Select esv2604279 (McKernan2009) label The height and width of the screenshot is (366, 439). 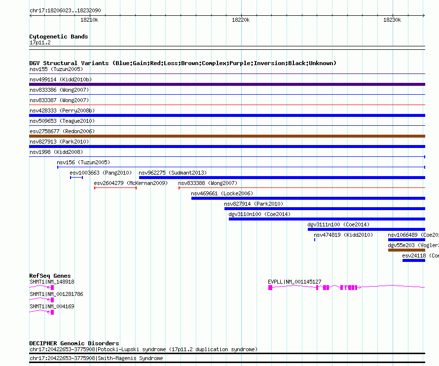coord(131,183)
